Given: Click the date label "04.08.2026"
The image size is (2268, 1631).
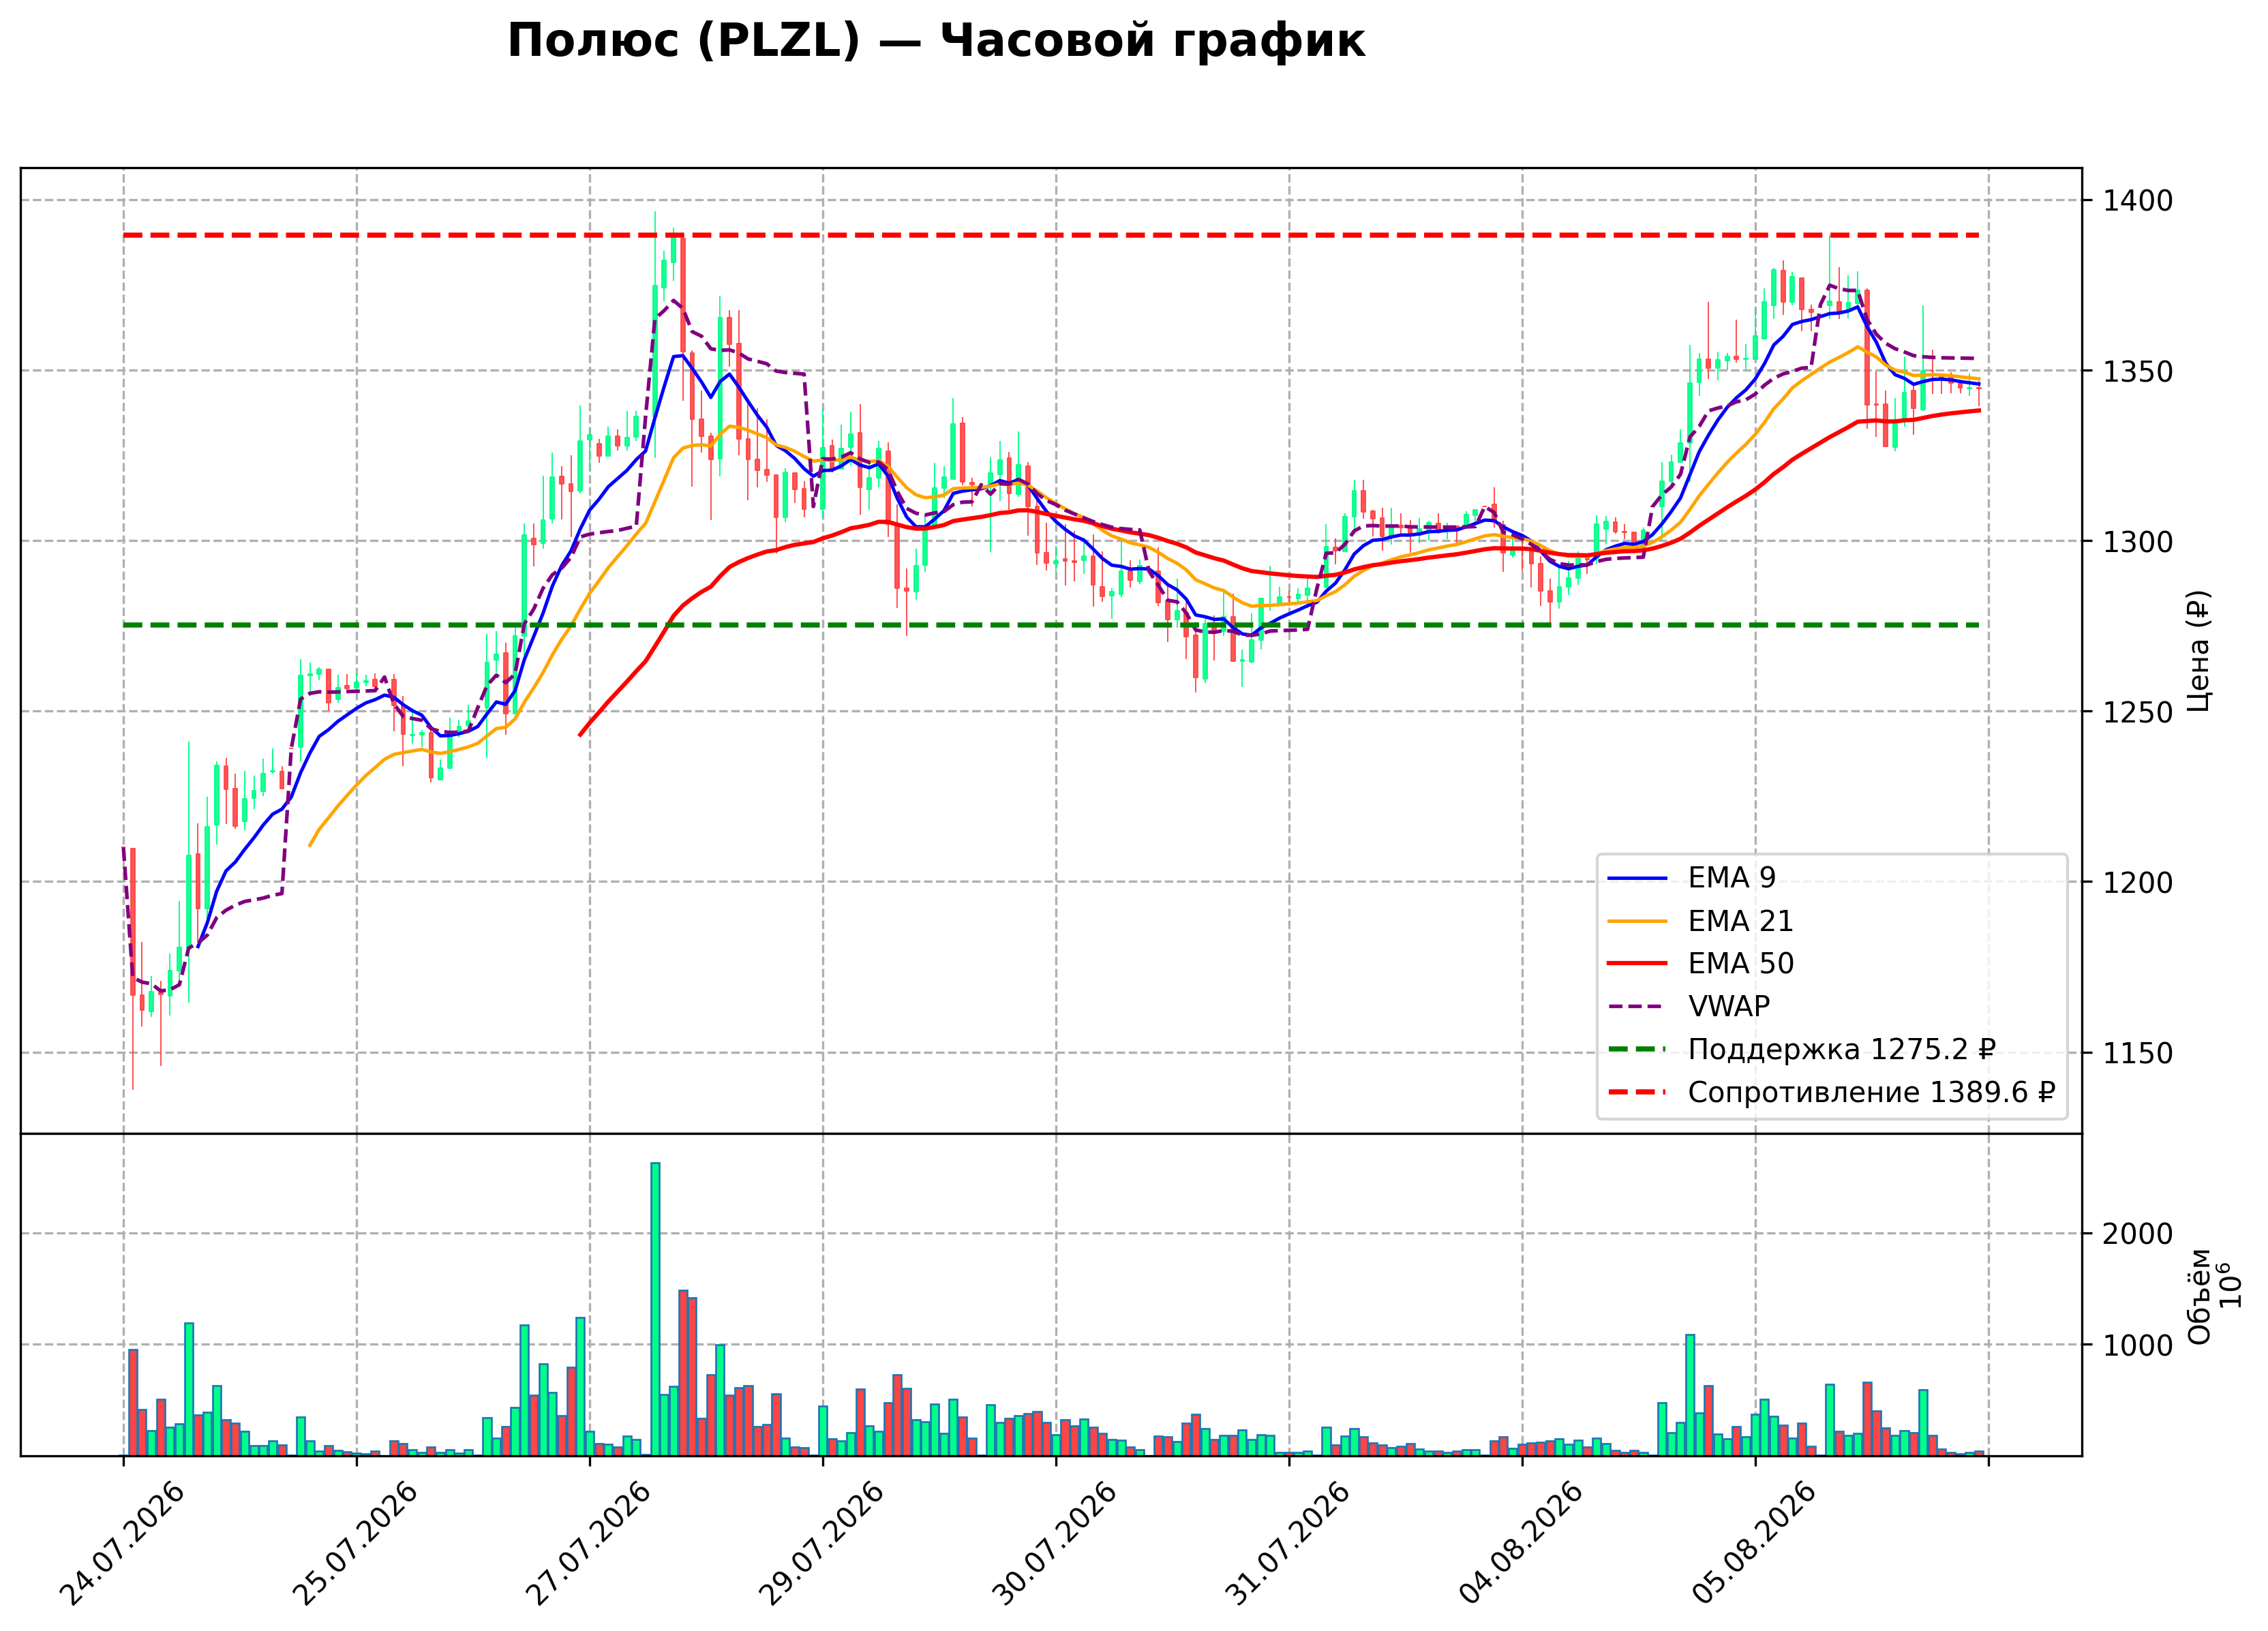Looking at the screenshot, I should (x=1520, y=1544).
